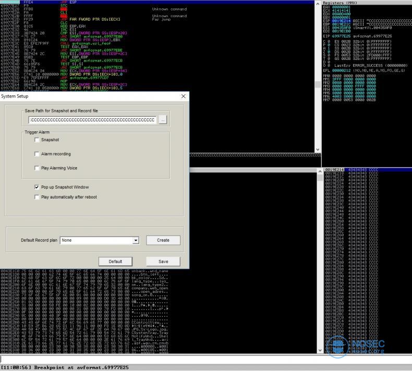Enable Play automatically after reboot

point(37,197)
